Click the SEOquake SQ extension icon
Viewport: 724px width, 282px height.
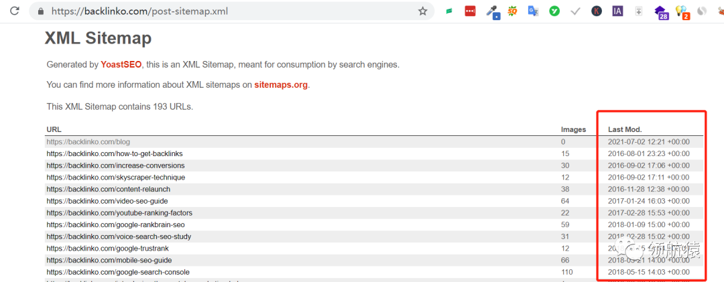[x=513, y=11]
